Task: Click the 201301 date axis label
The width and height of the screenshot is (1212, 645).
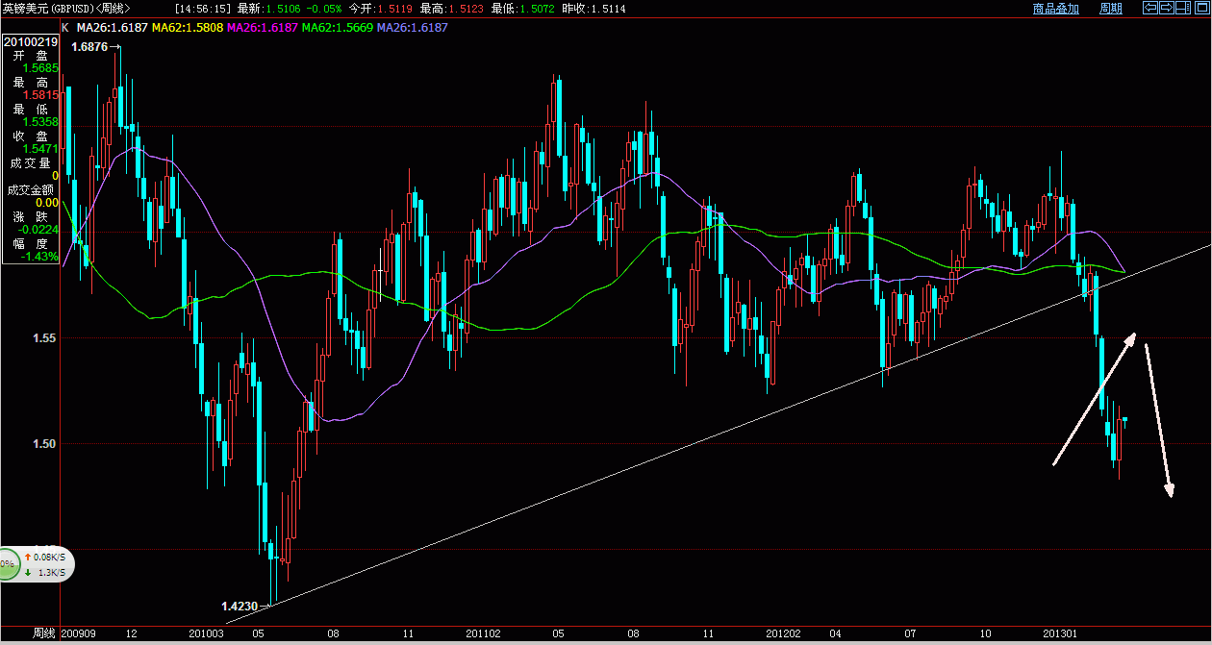Action: pyautogui.click(x=1061, y=634)
